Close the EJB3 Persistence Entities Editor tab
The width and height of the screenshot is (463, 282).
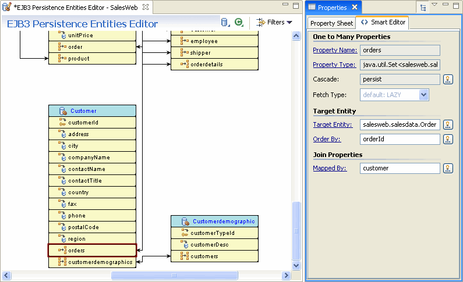[146, 7]
